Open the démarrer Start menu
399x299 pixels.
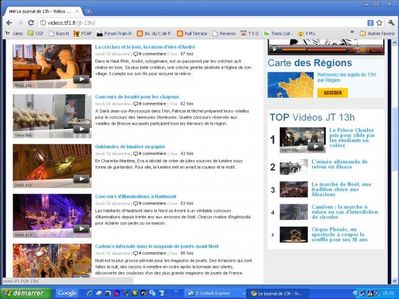tap(26, 293)
